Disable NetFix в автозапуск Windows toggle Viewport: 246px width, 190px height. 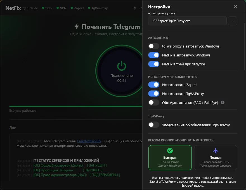pyautogui.click(x=154, y=55)
